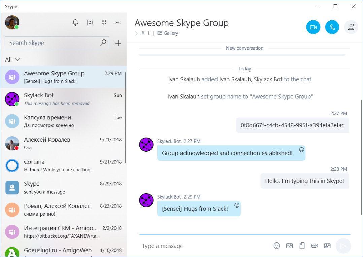Open the contacts list icon
This screenshot has height=257, width=363.
pyautogui.click(x=90, y=23)
